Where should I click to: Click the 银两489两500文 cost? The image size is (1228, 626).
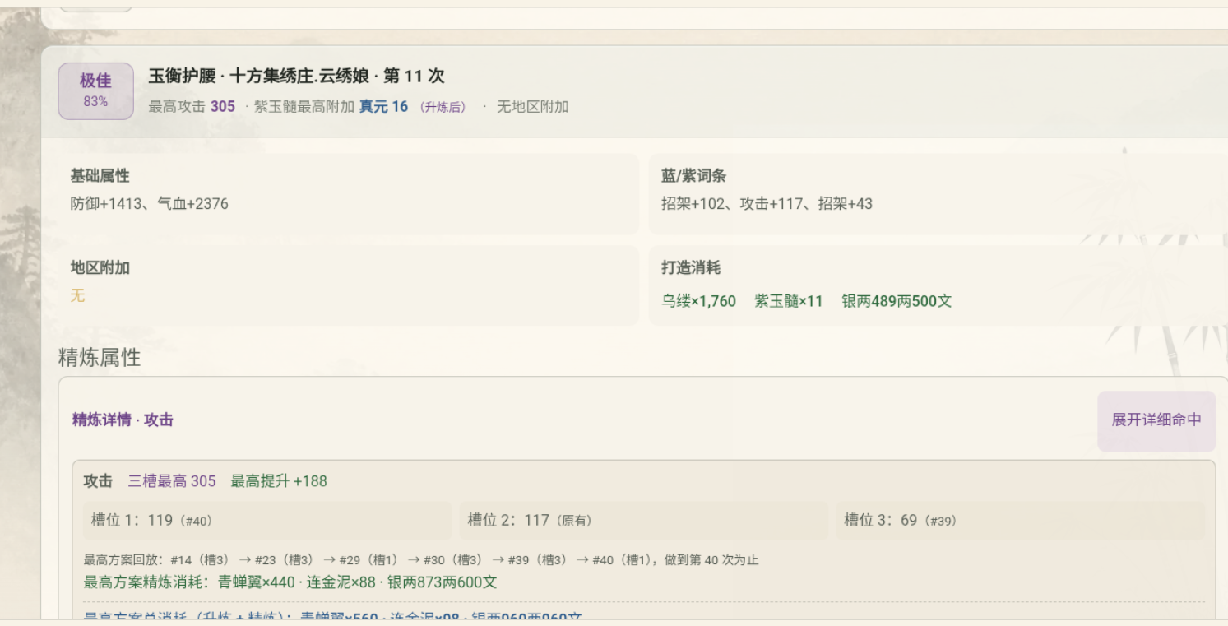(897, 301)
